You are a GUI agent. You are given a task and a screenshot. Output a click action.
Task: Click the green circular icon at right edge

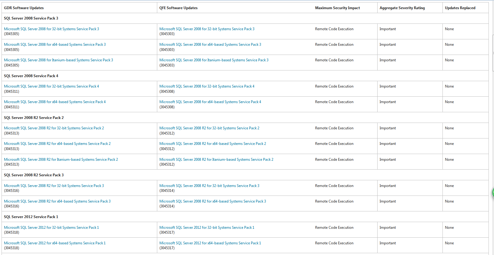tap(492, 192)
